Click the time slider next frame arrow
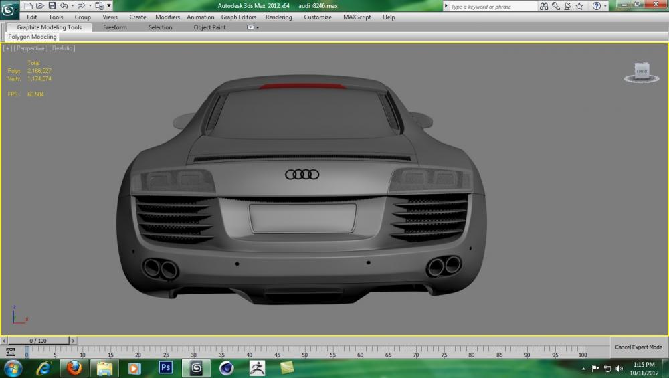This screenshot has width=669, height=378. click(x=73, y=341)
